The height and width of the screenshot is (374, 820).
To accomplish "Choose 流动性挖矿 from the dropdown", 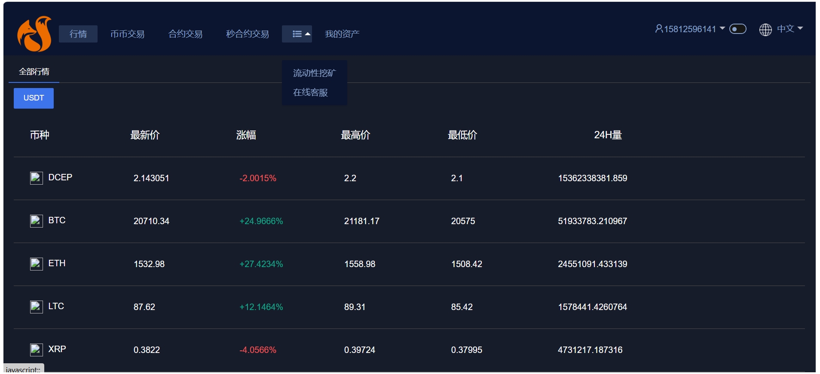I will (x=314, y=73).
